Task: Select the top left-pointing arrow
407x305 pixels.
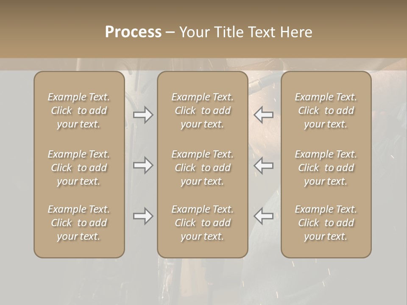Action: [x=263, y=115]
